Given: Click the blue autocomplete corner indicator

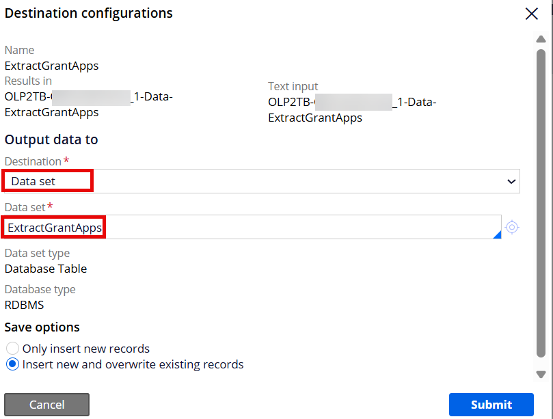Looking at the screenshot, I should 497,234.
